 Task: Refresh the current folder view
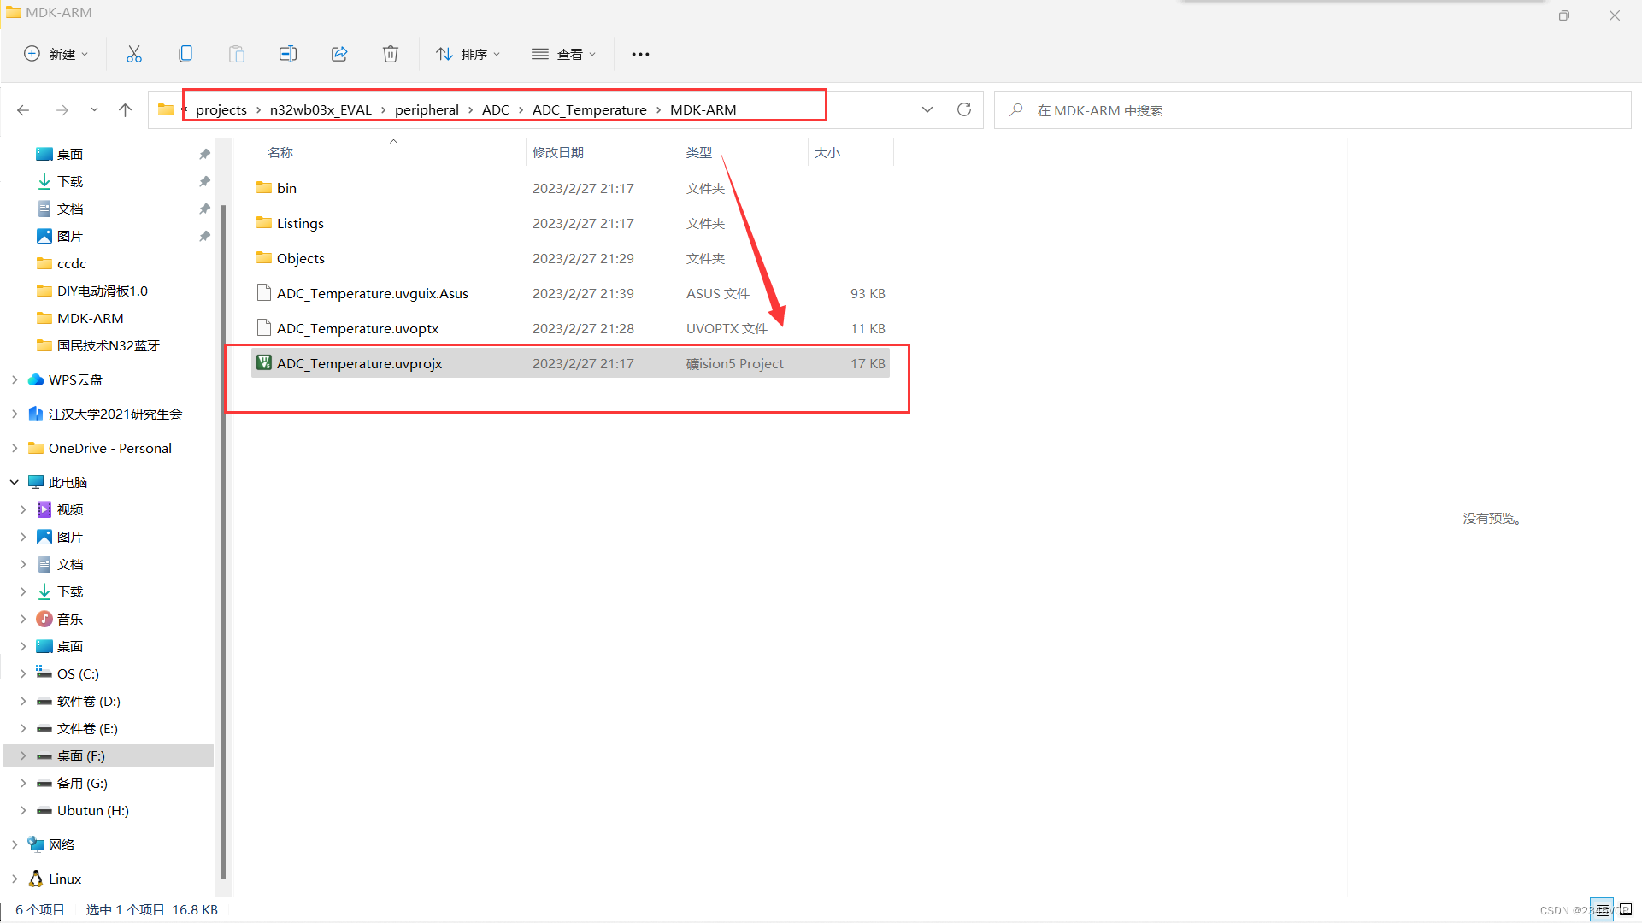(964, 109)
